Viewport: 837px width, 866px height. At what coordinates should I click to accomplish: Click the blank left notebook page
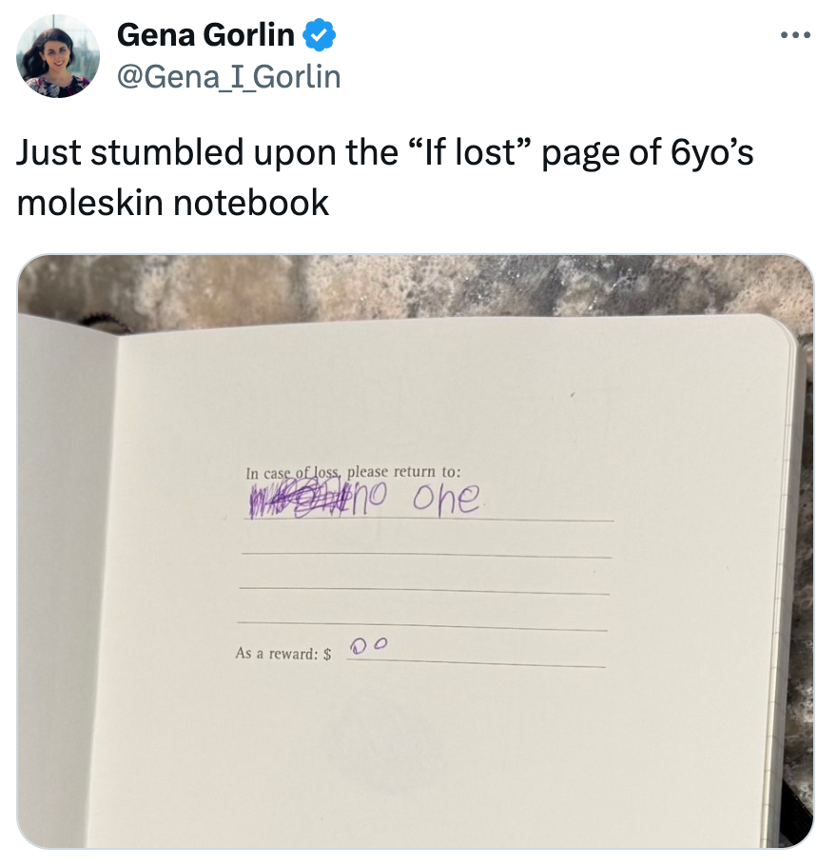[67, 571]
